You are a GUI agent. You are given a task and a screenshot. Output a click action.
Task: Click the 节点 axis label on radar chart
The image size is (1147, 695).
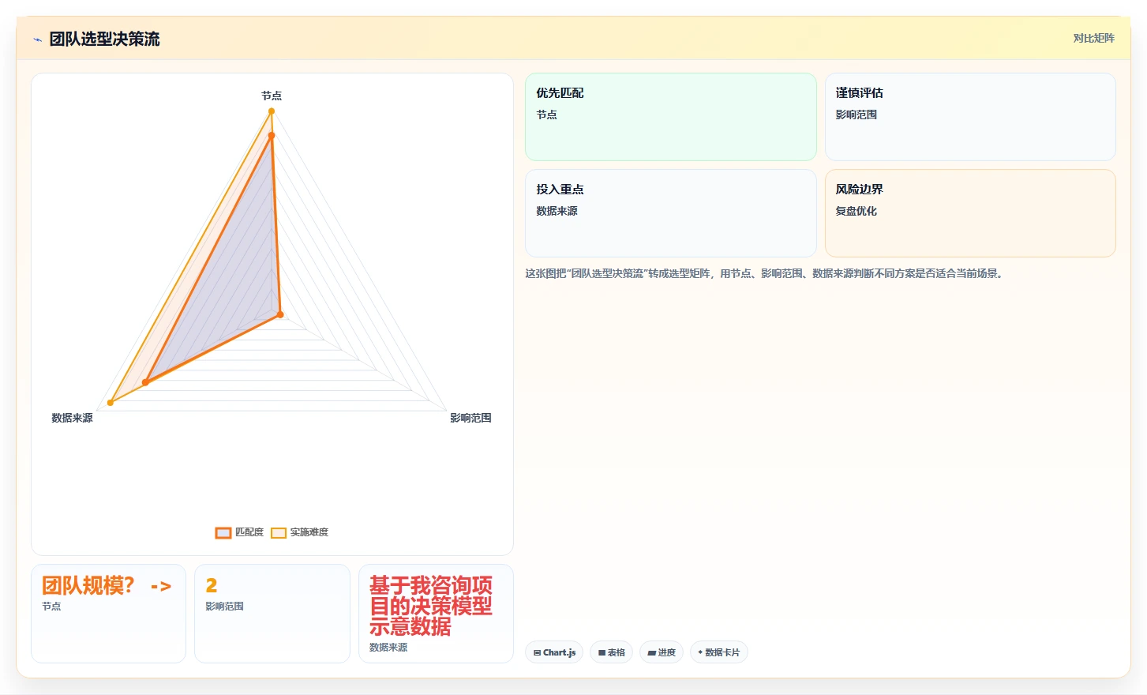272,96
